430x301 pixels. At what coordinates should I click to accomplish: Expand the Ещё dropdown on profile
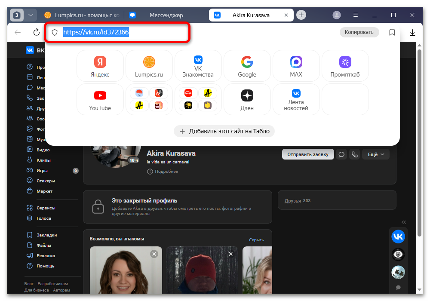(x=376, y=154)
